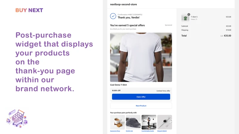Open the Comfortable Socks link
The image size is (239, 134).
148,131
